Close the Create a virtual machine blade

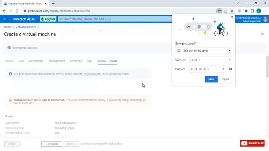[262, 34]
